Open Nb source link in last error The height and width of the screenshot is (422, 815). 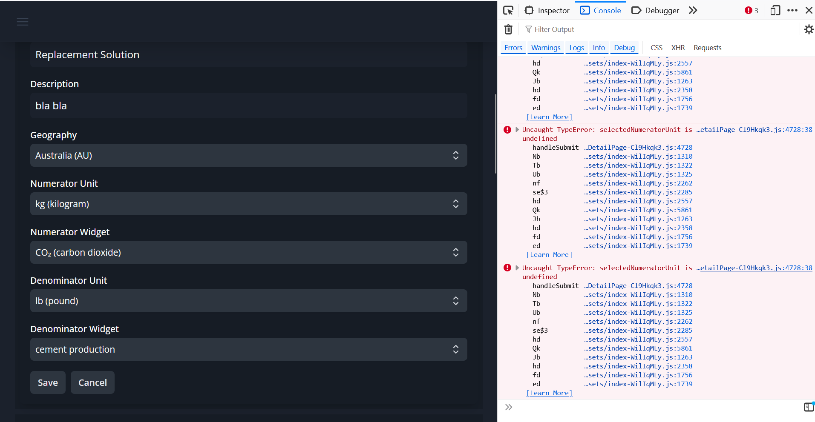click(x=638, y=295)
